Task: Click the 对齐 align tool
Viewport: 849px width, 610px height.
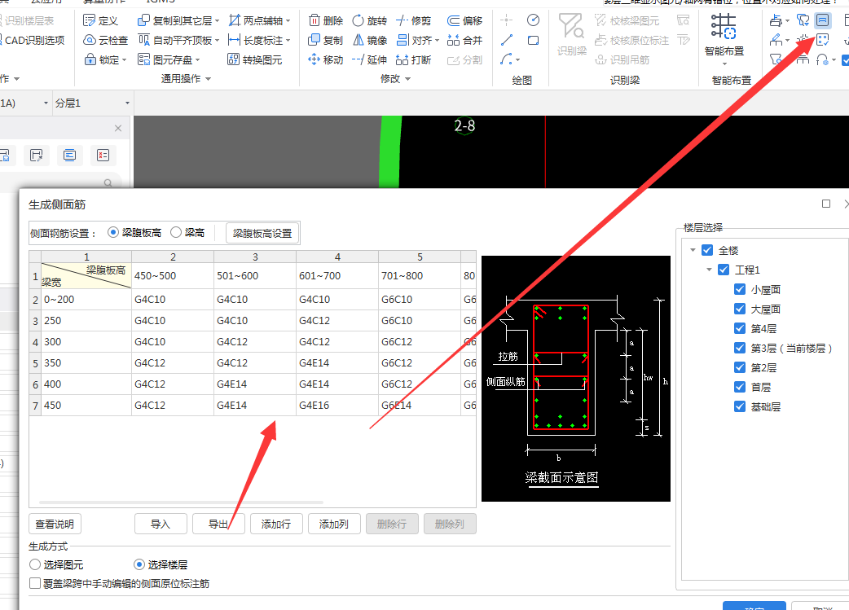Action: coord(414,40)
